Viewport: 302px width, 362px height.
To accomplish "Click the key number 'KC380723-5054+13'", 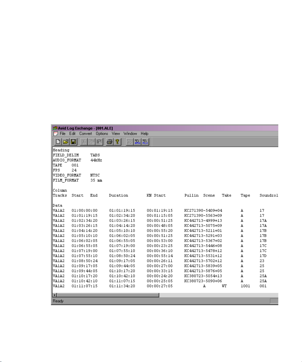I will click(x=203, y=276).
